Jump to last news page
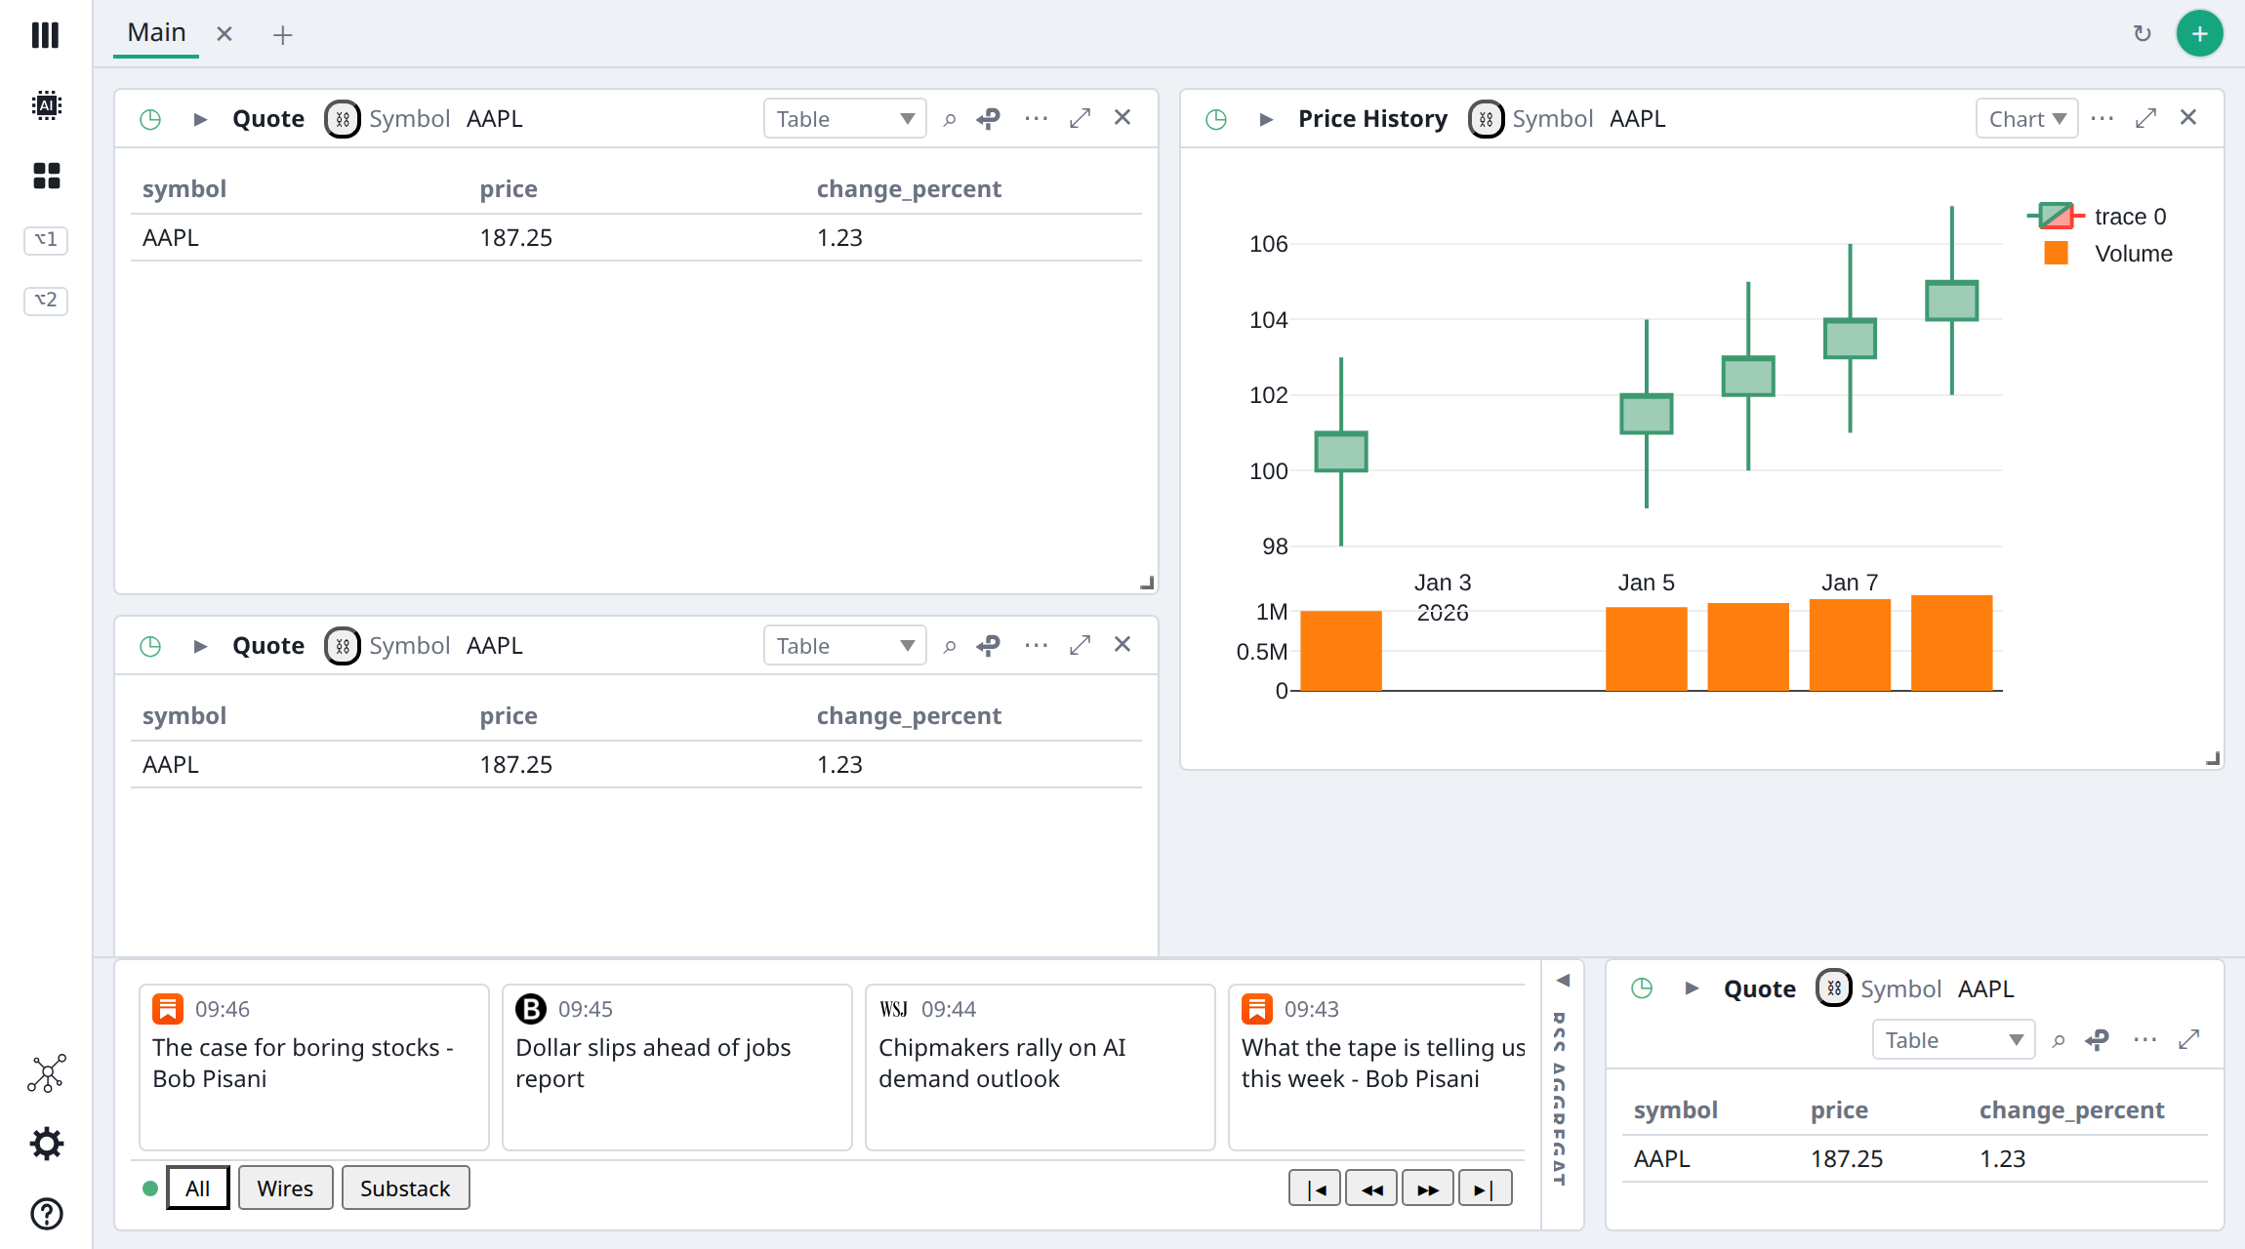The image size is (2245, 1249). tap(1485, 1189)
